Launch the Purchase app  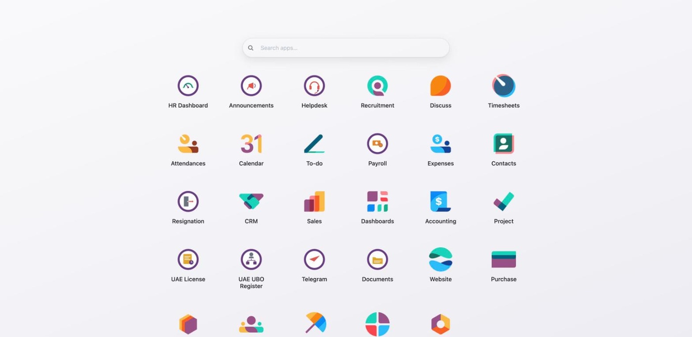click(x=504, y=259)
